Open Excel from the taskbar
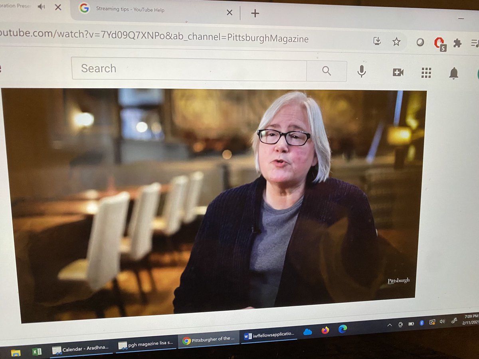Screen dimensions: 479x359 [x=37, y=351]
